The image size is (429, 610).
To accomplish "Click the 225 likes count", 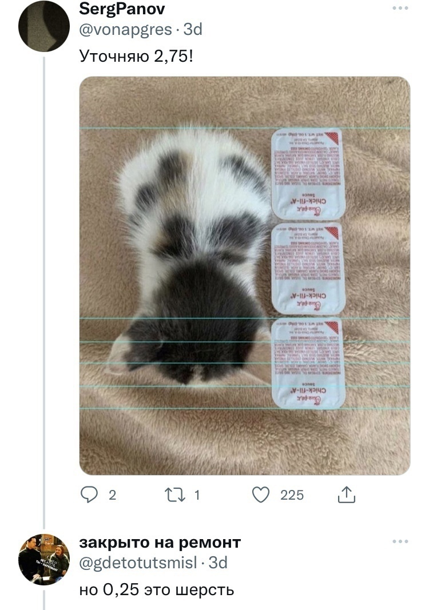I will click(x=292, y=496).
